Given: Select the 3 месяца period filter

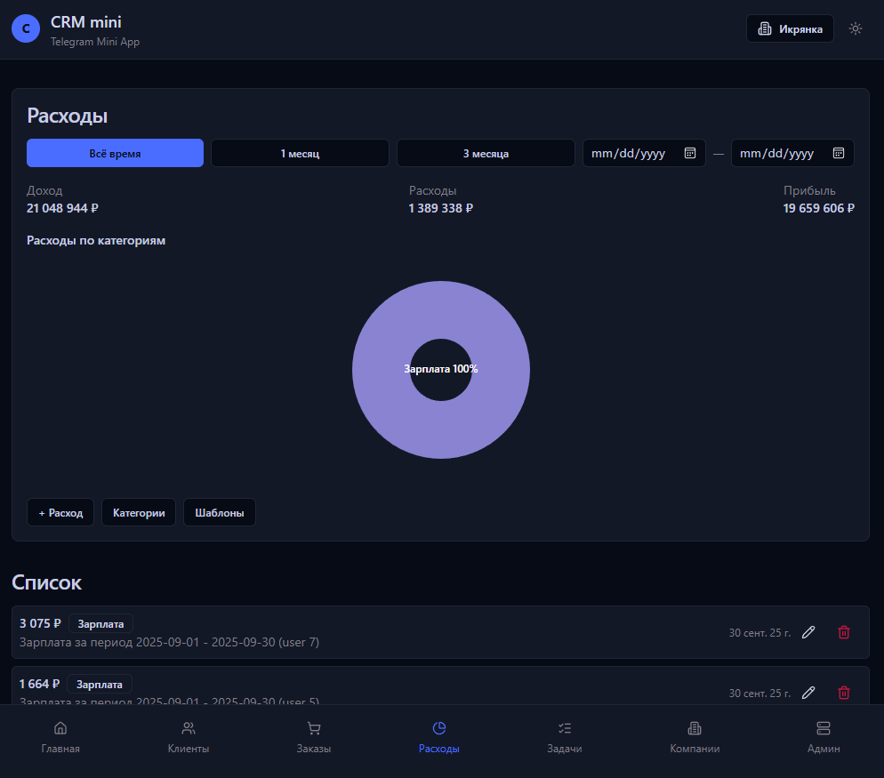Looking at the screenshot, I should coord(486,153).
